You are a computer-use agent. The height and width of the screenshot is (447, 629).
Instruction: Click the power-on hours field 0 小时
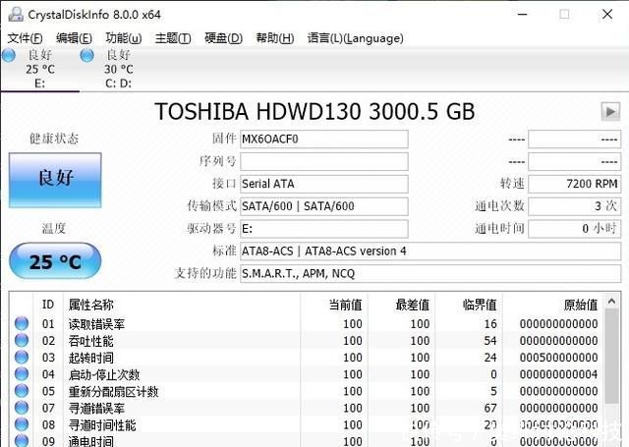click(x=574, y=229)
